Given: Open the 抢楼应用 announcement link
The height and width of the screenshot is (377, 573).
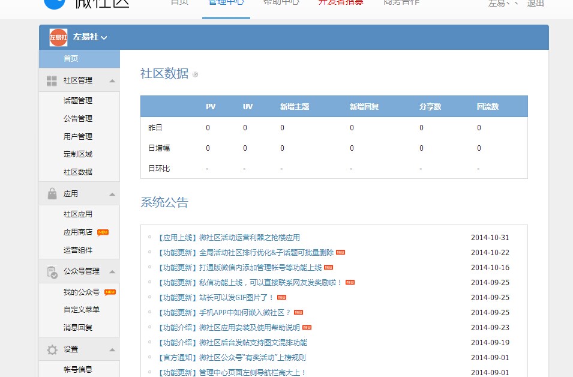Looking at the screenshot, I should [229, 238].
